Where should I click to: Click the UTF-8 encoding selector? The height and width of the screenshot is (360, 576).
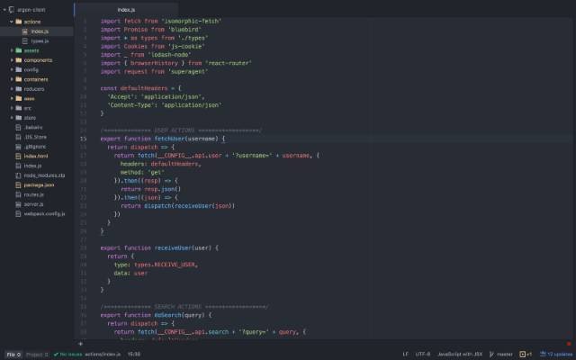tap(423, 354)
